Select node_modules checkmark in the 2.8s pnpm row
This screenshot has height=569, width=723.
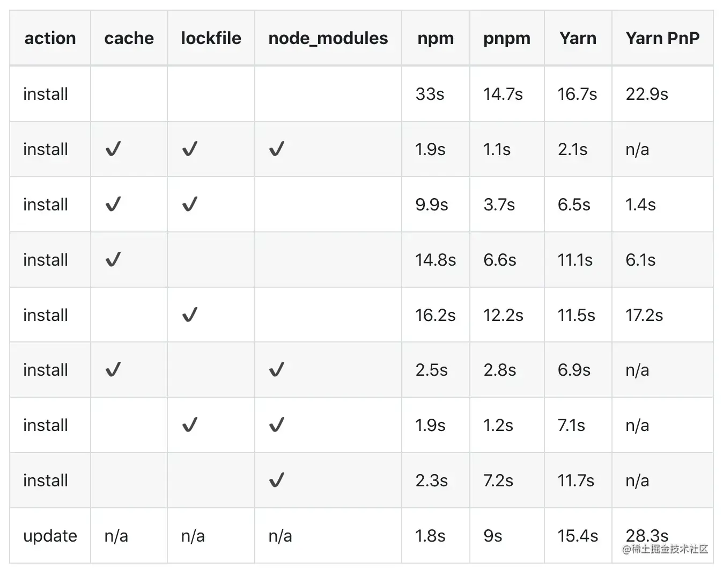[x=276, y=370]
